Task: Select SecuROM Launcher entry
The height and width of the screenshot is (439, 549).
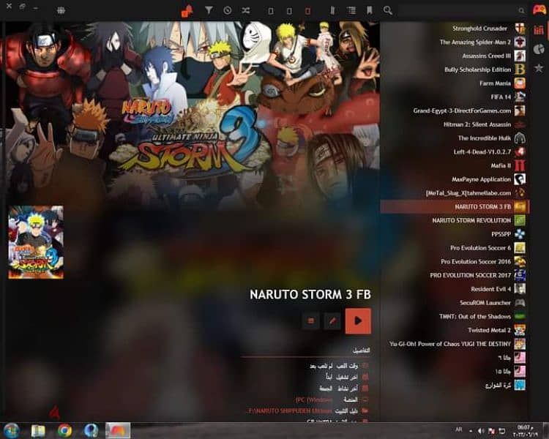Action: [455, 302]
